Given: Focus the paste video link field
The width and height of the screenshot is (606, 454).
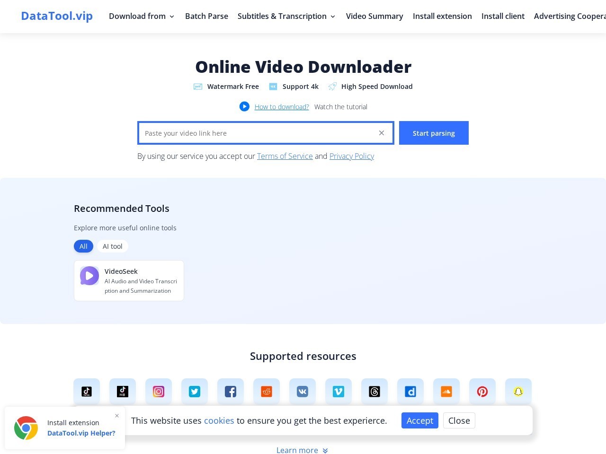Looking at the screenshot, I should pos(258,133).
